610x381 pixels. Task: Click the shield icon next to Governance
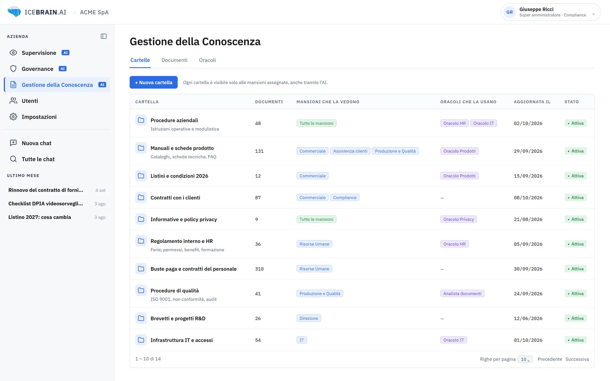[13, 69]
